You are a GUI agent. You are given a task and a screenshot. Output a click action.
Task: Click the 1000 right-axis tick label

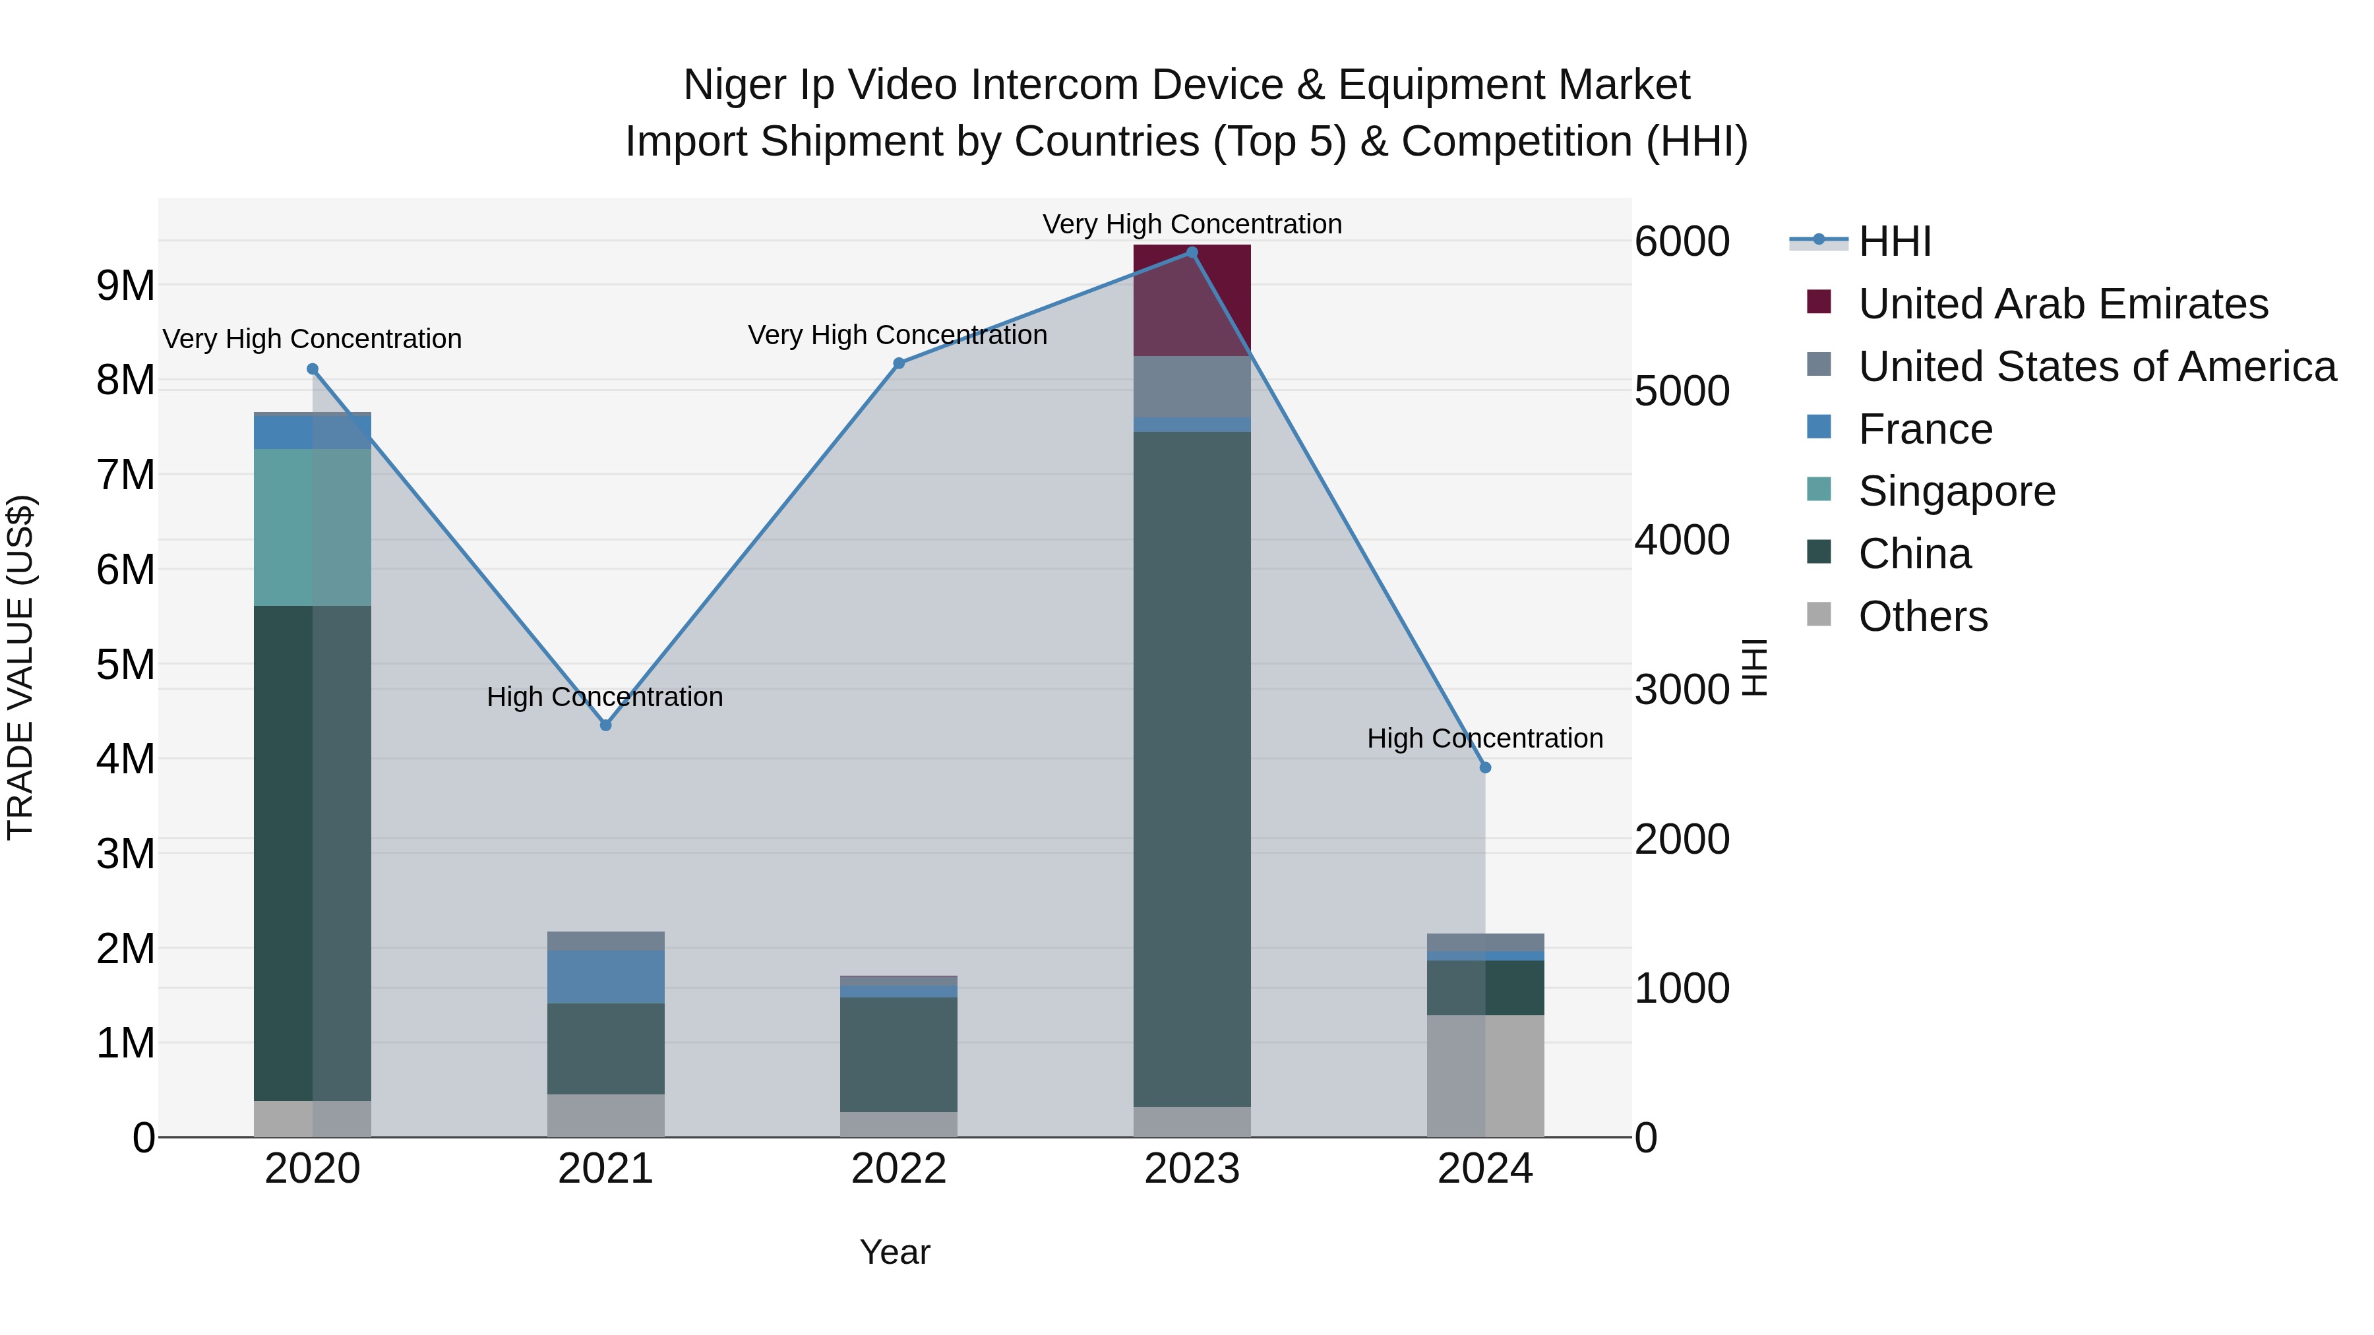point(1682,989)
